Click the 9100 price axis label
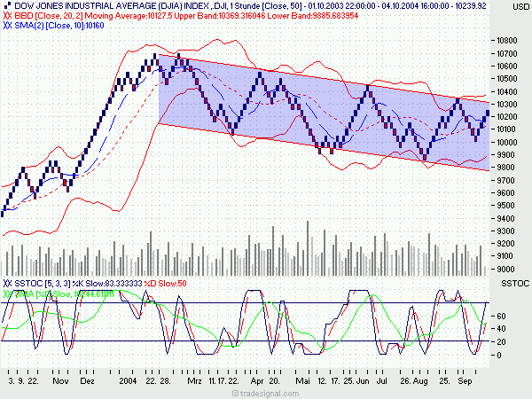532x399 pixels. coord(505,256)
